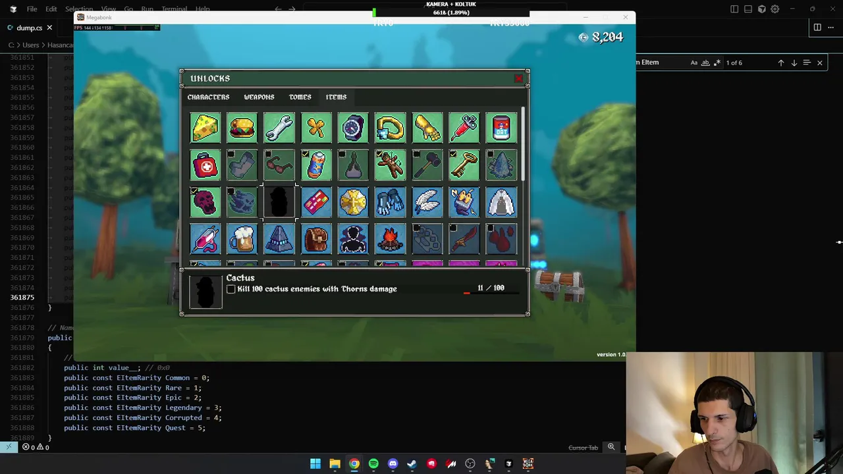Switch to the Weapons tab
843x474 pixels.
click(x=259, y=97)
